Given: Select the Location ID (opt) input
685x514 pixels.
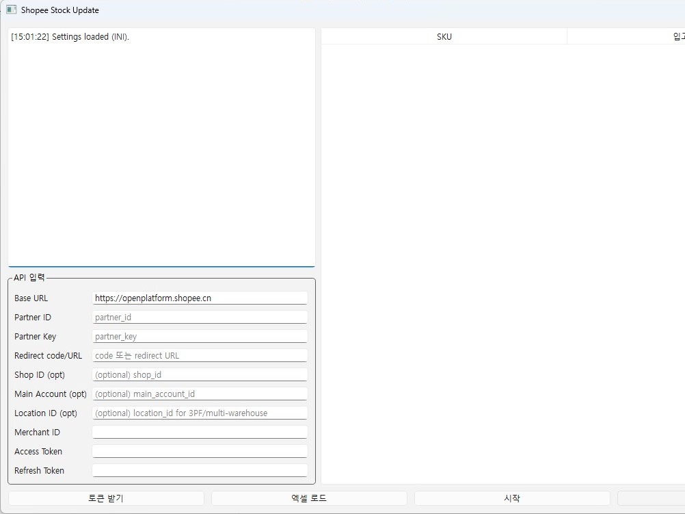Looking at the screenshot, I should click(x=199, y=413).
